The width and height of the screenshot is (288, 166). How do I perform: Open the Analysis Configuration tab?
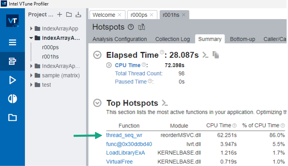coord(120,39)
